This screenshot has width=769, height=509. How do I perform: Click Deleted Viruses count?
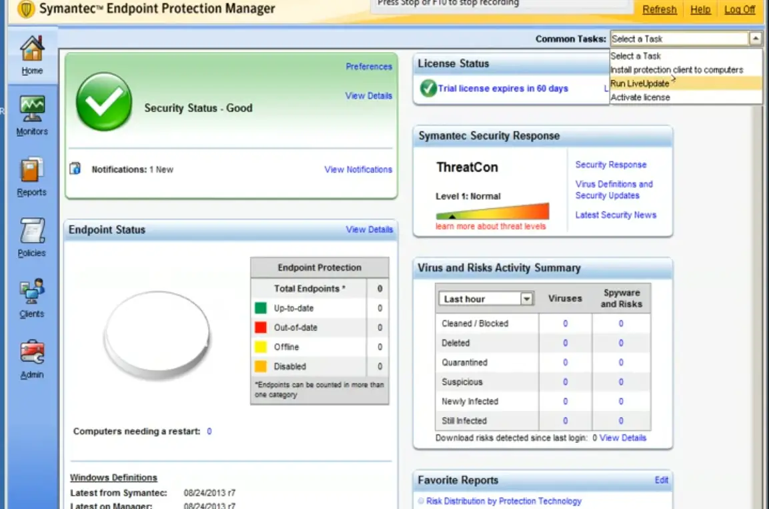(x=565, y=343)
